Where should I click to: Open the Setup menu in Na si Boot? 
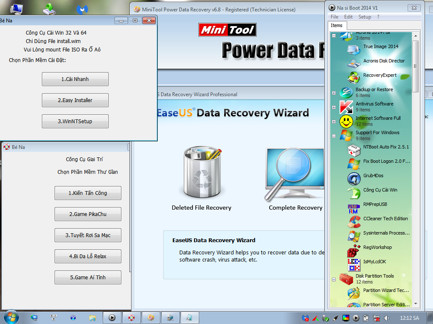[365, 17]
